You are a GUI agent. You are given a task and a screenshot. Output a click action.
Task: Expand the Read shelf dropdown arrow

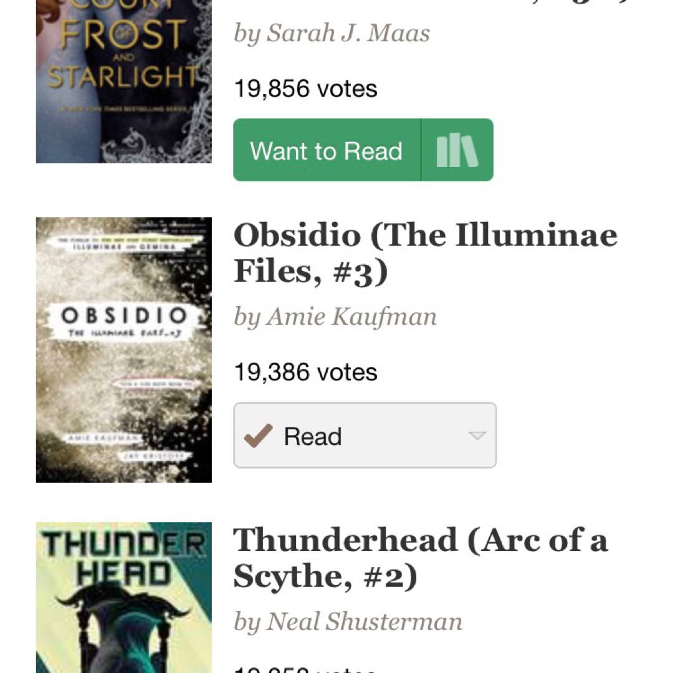(x=477, y=436)
